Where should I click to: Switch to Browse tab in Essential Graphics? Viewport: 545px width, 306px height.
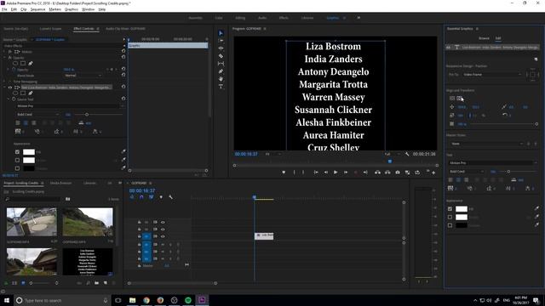coord(484,38)
